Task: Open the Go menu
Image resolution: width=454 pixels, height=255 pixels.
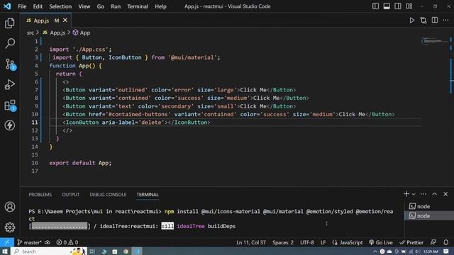Action: pyautogui.click(x=101, y=6)
